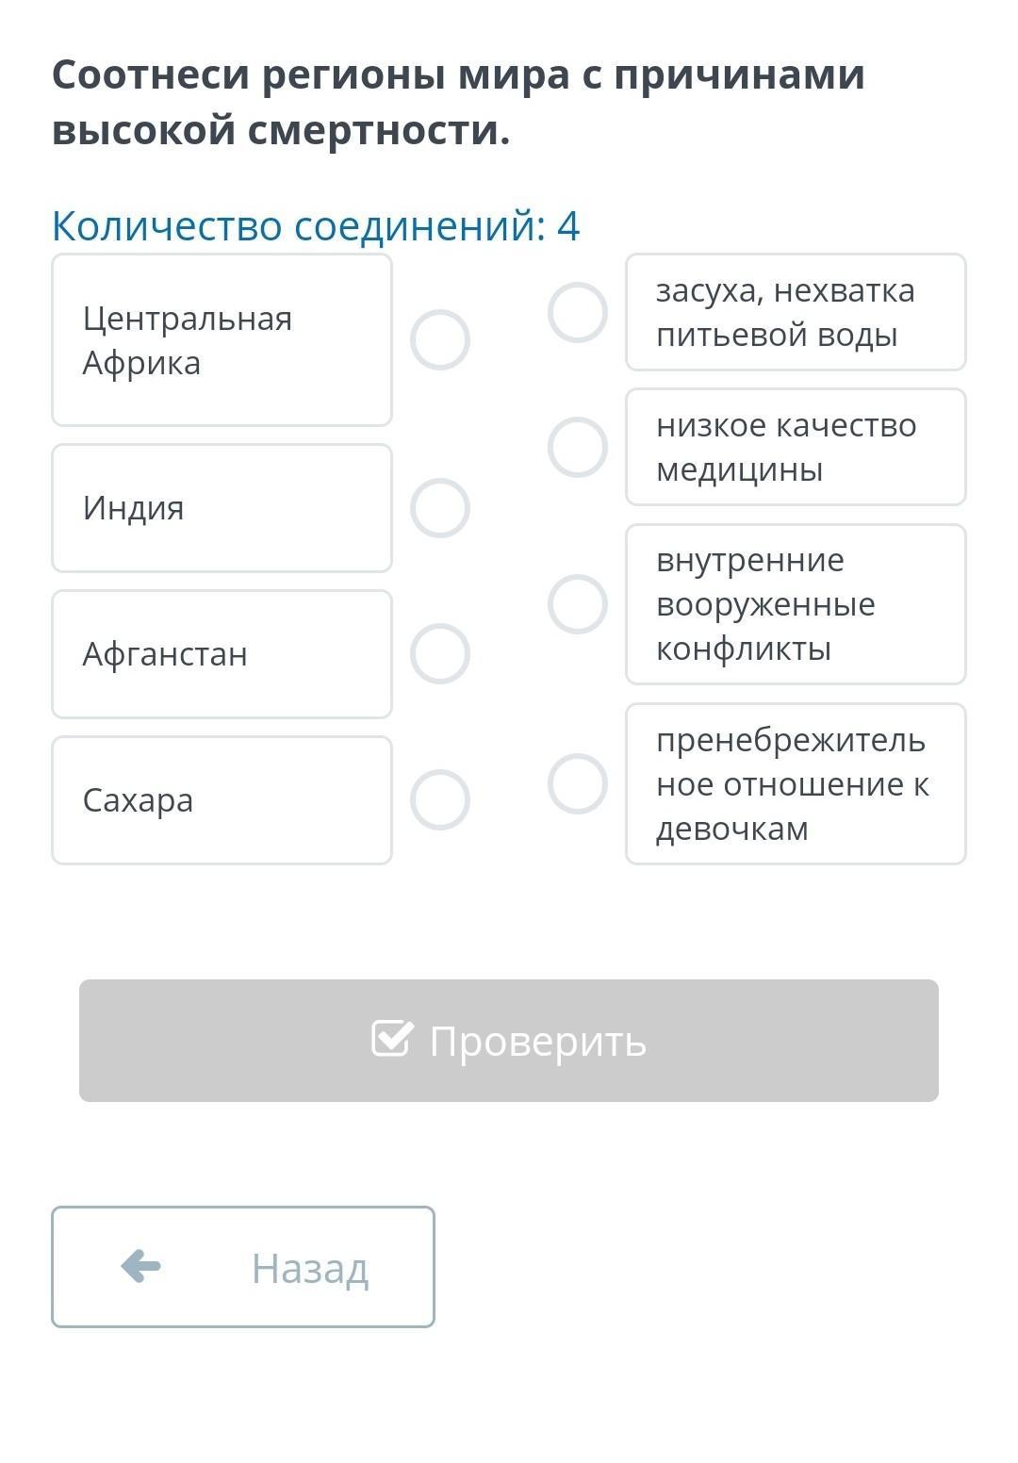
Task: Select circle beside засуха, нехватка питьевой воды
Action: [x=577, y=312]
